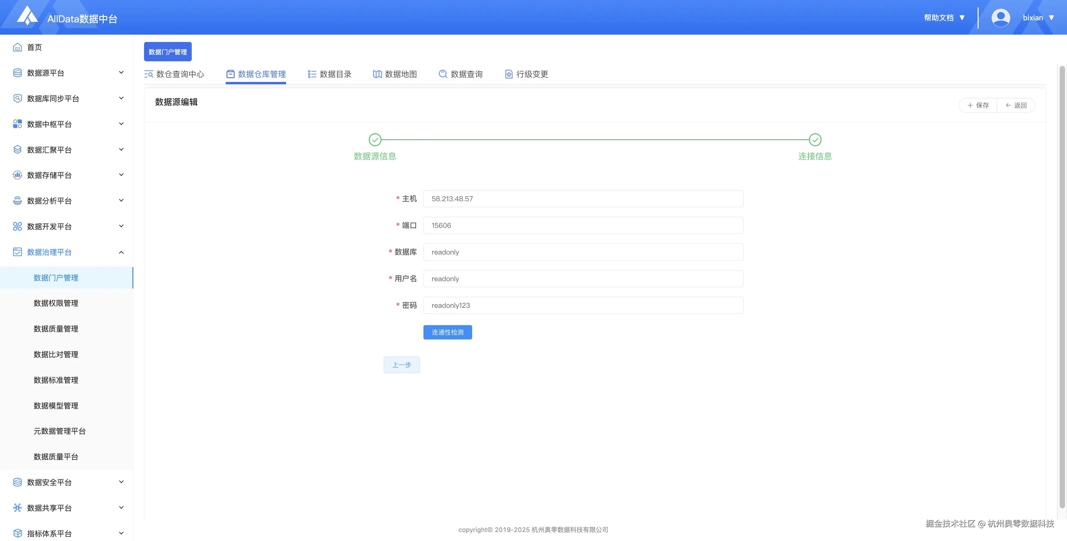1067x541 pixels.
Task: Click the home icon beside 首页
Action: (17, 47)
